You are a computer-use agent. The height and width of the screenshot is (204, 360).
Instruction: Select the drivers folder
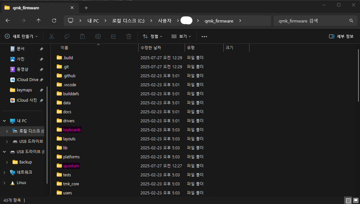tap(69, 121)
